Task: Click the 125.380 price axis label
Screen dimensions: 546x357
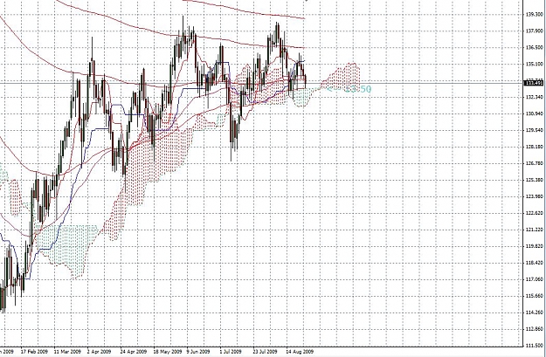Action: [535, 180]
